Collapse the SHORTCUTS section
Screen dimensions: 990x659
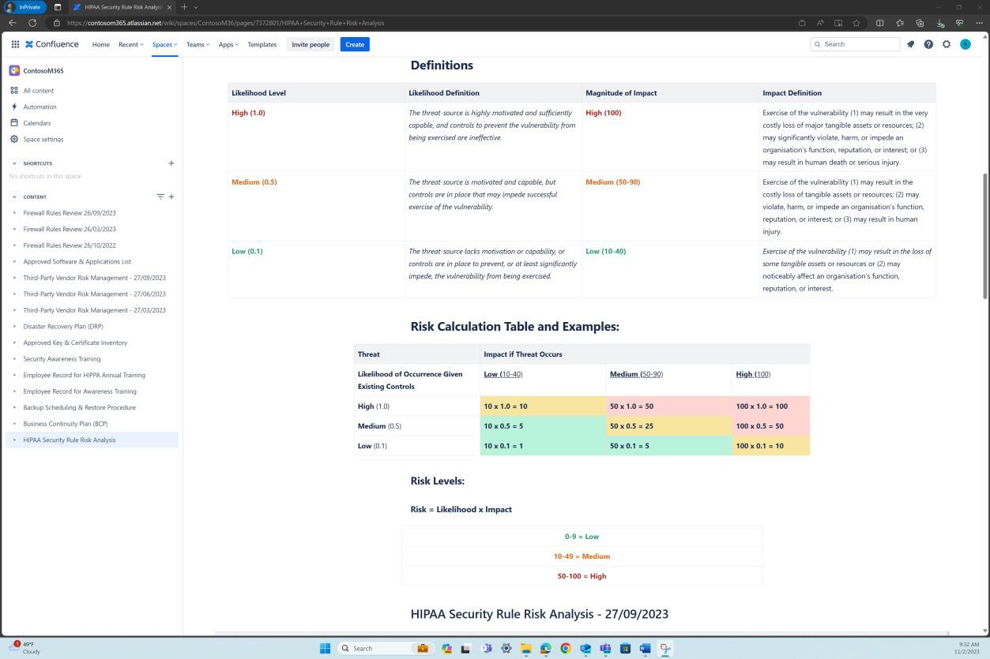[13, 163]
